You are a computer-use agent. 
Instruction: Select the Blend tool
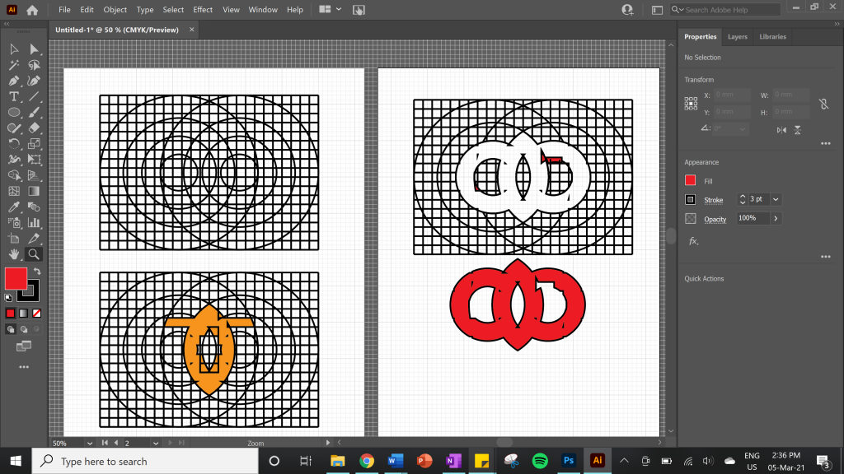click(34, 207)
